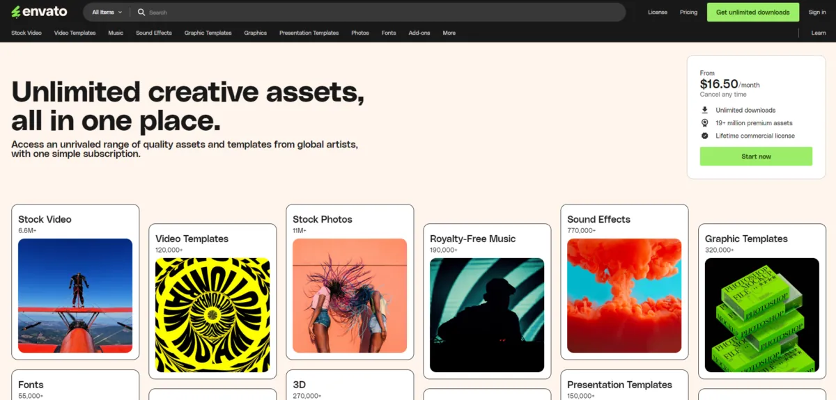836x400 pixels.
Task: Open the Fonts menu item
Action: (x=389, y=33)
